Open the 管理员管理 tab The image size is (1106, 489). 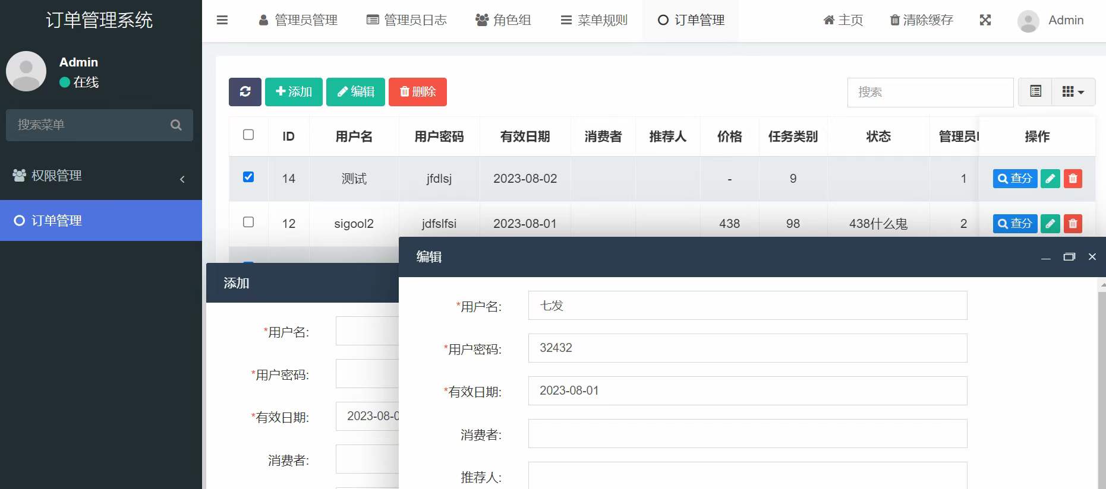click(x=298, y=20)
